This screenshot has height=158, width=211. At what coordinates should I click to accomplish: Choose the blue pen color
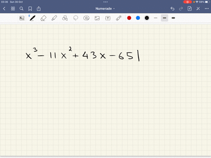138,18
